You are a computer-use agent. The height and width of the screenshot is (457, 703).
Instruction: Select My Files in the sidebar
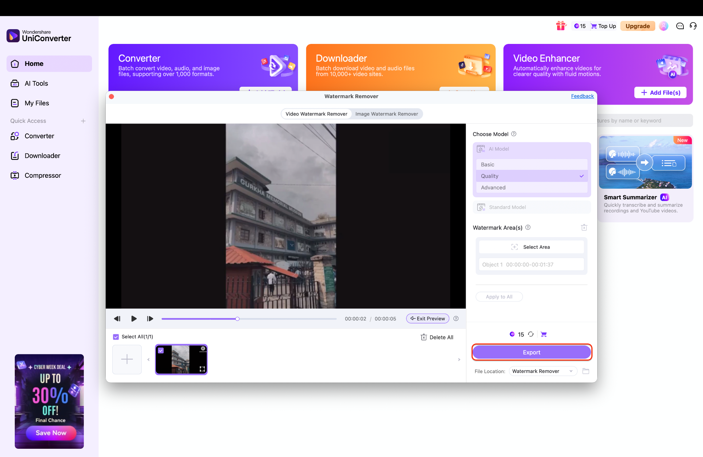coord(36,103)
